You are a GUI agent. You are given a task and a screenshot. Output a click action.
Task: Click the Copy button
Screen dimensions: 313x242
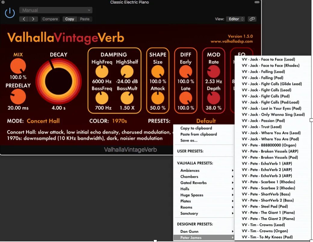pyautogui.click(x=70, y=19)
